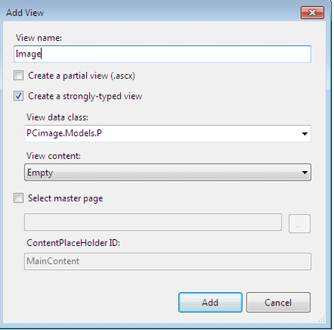The height and width of the screenshot is (330, 334).
Task: Click the Create a strongly-typed view label
Action: pyautogui.click(x=85, y=96)
